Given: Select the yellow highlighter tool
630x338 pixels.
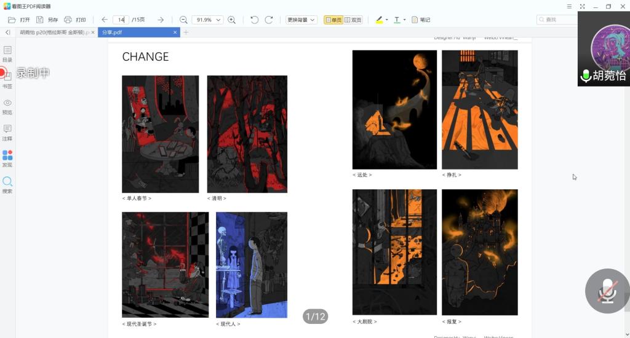Looking at the screenshot, I should click(x=379, y=20).
